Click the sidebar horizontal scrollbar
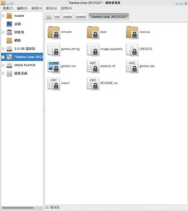This screenshot has height=211, width=188. point(18,208)
